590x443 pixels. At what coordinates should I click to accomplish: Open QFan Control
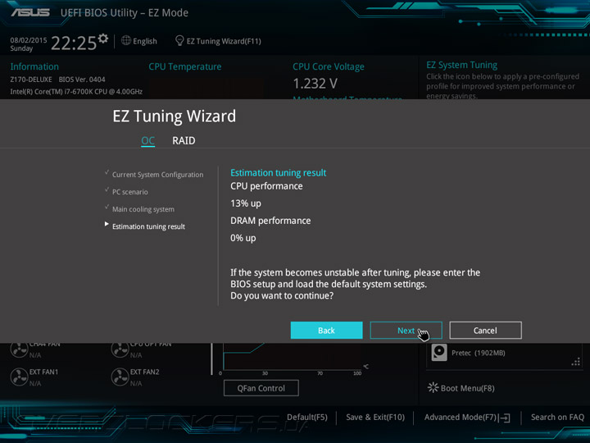pos(261,388)
